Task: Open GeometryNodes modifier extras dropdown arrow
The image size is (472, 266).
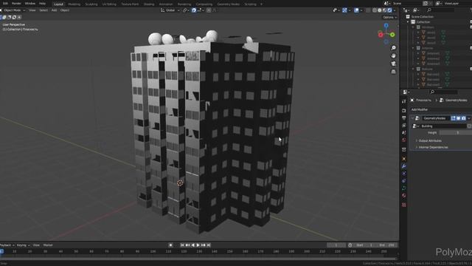Action: coord(469,118)
